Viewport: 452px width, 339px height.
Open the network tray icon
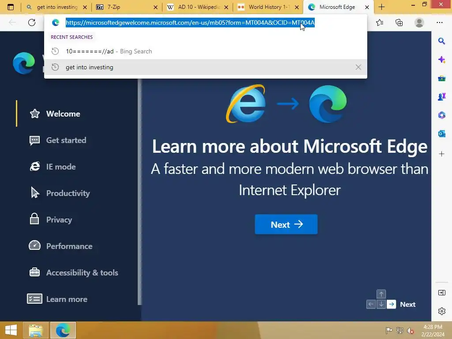tap(399, 330)
